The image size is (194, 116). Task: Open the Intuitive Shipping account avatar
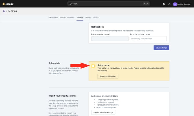pyautogui.click(x=175, y=4)
